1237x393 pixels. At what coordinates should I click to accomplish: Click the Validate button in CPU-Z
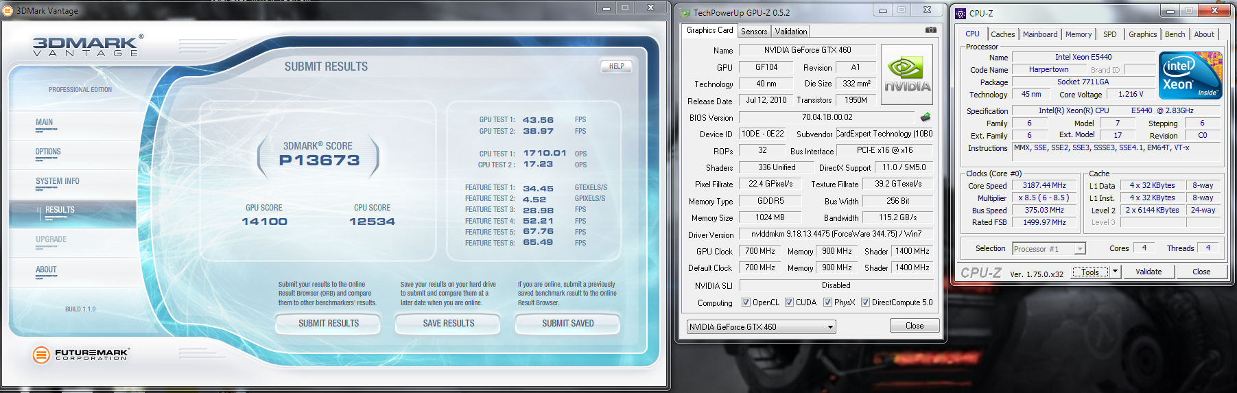click(x=1148, y=272)
